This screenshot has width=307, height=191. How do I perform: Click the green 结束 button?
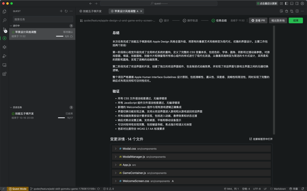296,20
